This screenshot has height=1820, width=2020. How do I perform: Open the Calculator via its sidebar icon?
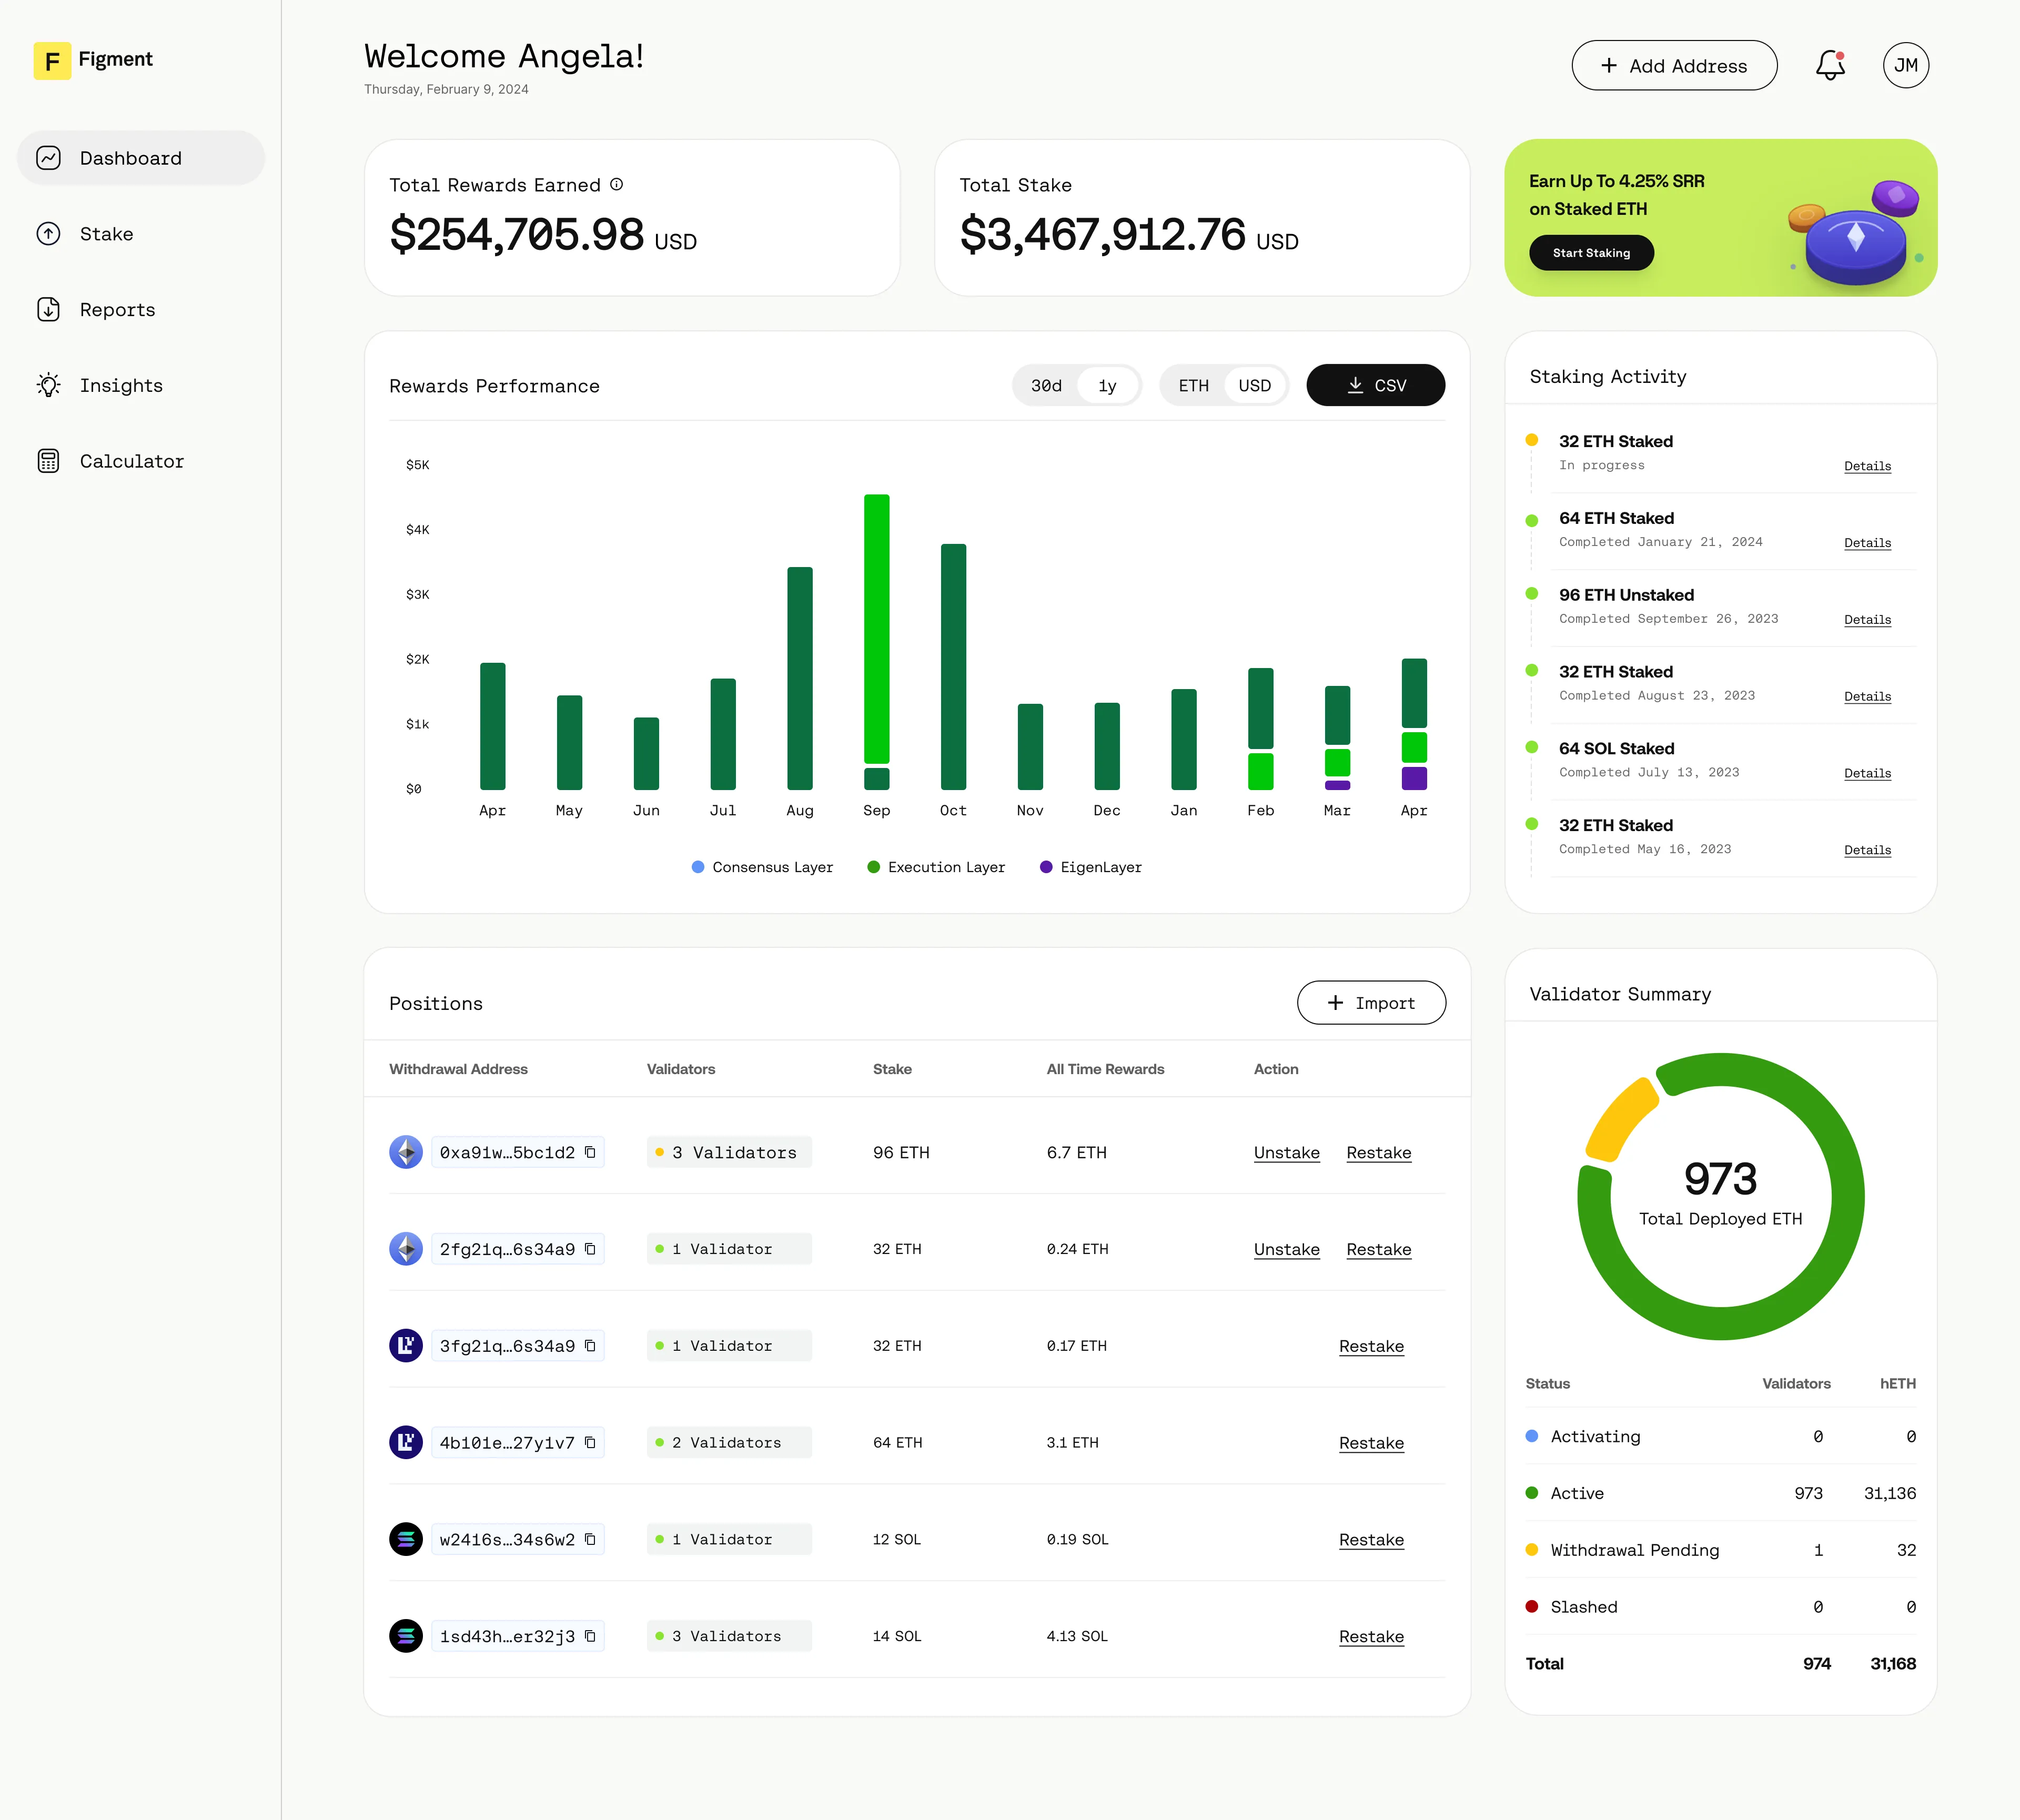point(49,461)
